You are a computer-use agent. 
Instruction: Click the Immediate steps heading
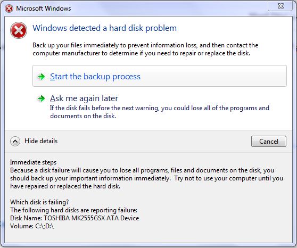tap(33, 162)
